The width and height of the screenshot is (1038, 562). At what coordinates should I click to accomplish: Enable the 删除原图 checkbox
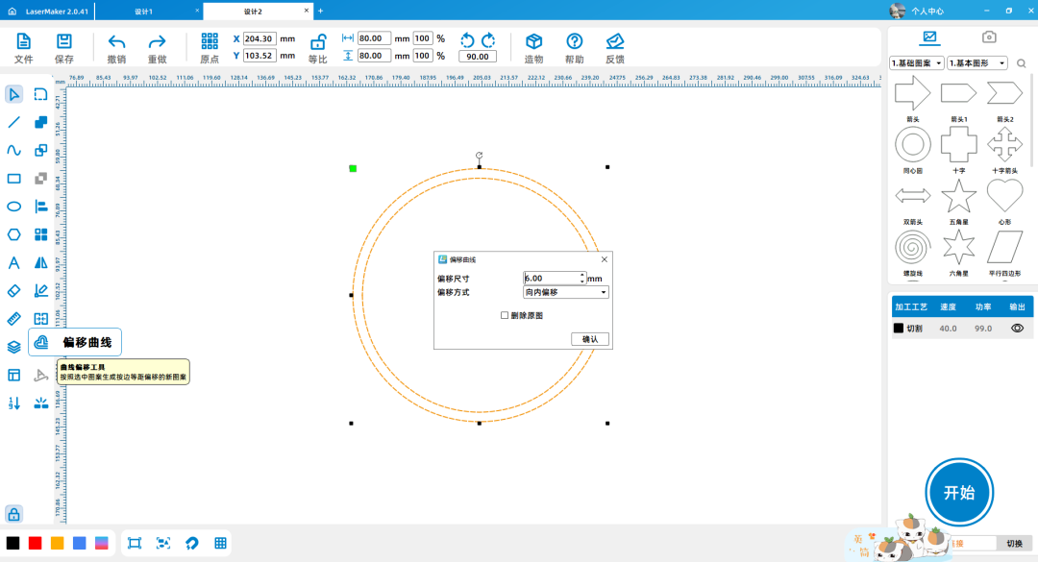(505, 315)
